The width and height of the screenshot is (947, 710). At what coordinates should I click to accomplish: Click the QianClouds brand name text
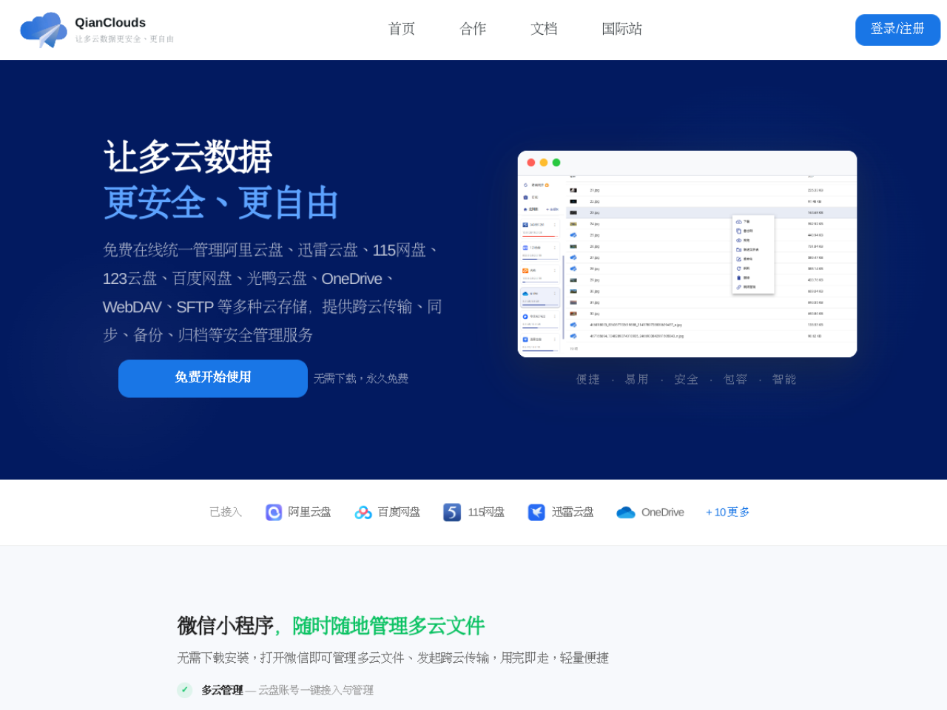coord(110,23)
